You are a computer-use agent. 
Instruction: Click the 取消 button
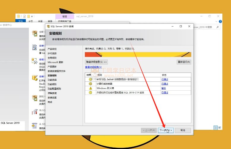183,130
